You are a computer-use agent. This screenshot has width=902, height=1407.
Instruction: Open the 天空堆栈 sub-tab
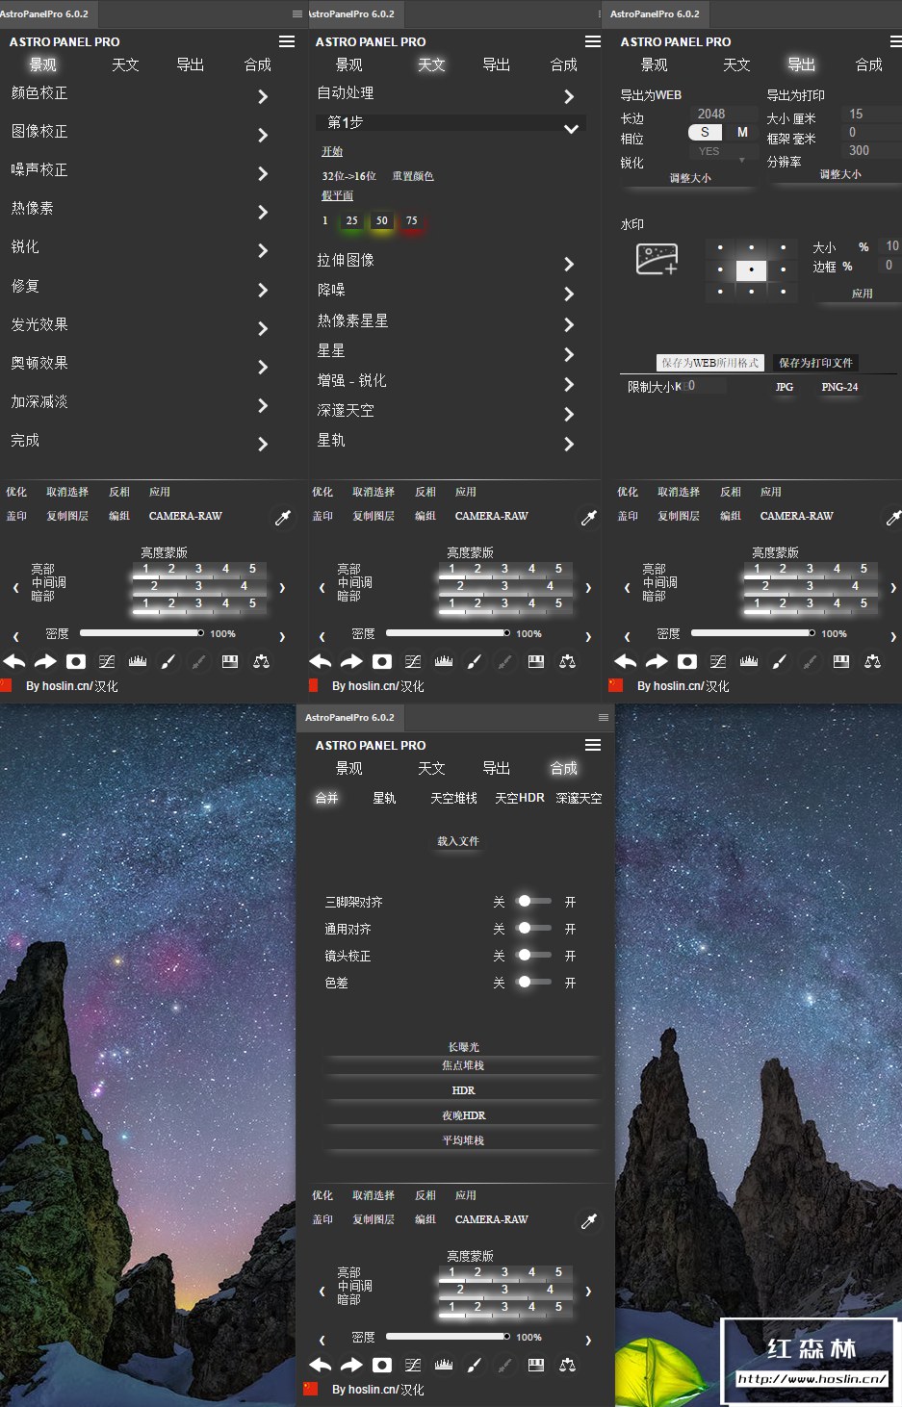point(453,798)
